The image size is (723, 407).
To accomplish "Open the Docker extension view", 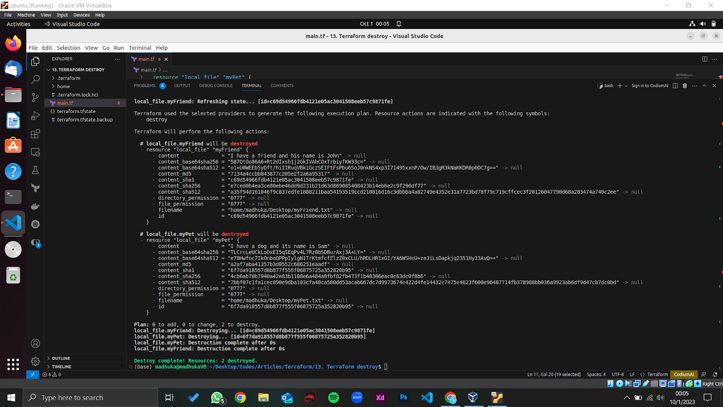I will pyautogui.click(x=35, y=206).
